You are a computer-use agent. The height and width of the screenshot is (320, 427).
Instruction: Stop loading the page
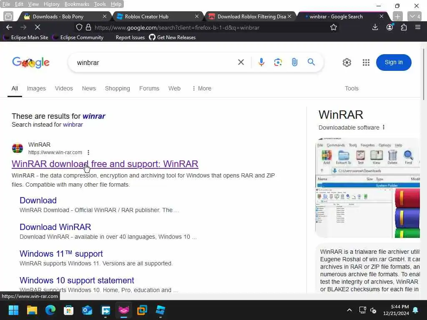(37, 27)
